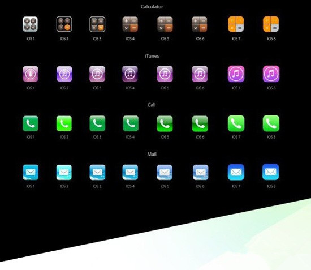Click the orange iOS 7 Calculator icon
The image size is (311, 270).
click(236, 24)
